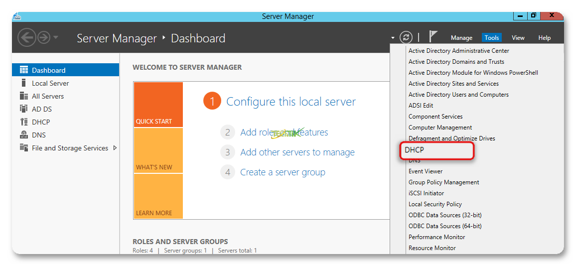Click the forward navigation arrow icon

pyautogui.click(x=44, y=38)
